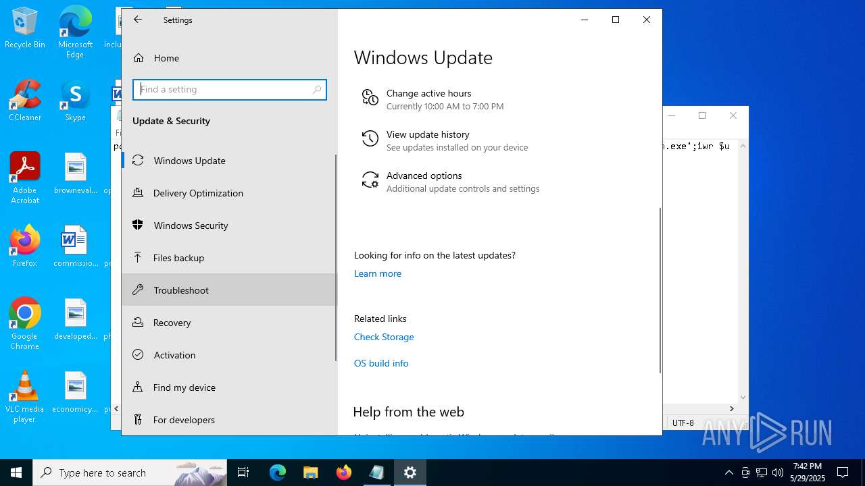This screenshot has width=865, height=486.
Task: Select the VLC media player desktop shortcut
Action: [25, 397]
